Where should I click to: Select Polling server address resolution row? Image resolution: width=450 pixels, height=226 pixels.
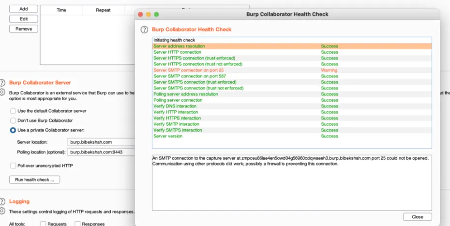coord(292,94)
